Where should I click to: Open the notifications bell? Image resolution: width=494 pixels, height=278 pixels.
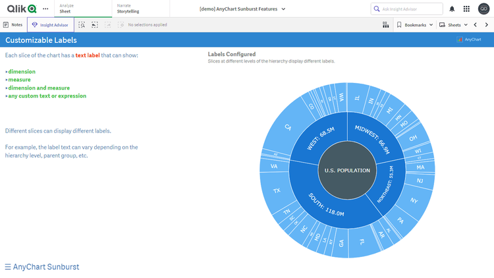point(452,9)
